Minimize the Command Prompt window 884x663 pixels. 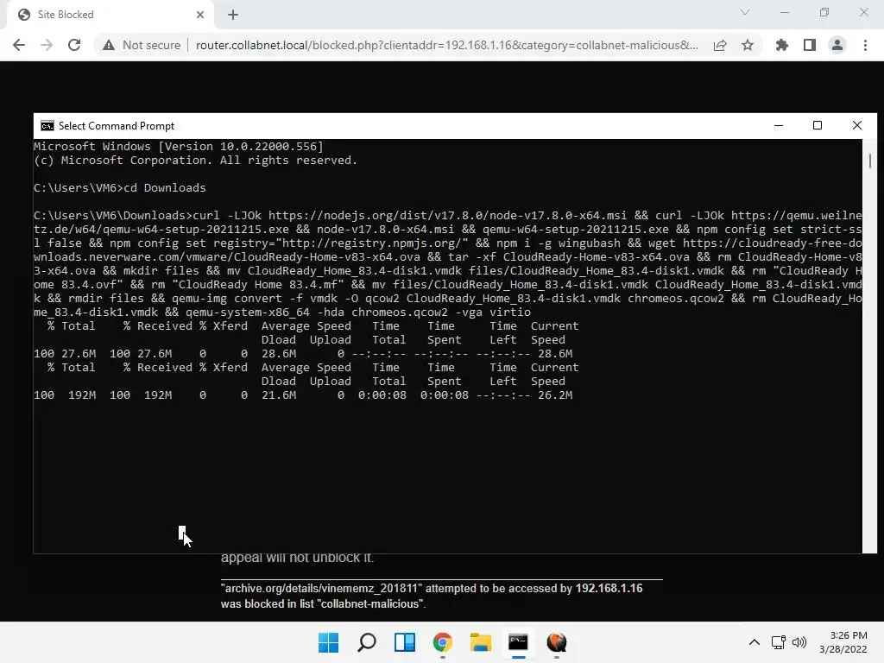pyautogui.click(x=779, y=125)
